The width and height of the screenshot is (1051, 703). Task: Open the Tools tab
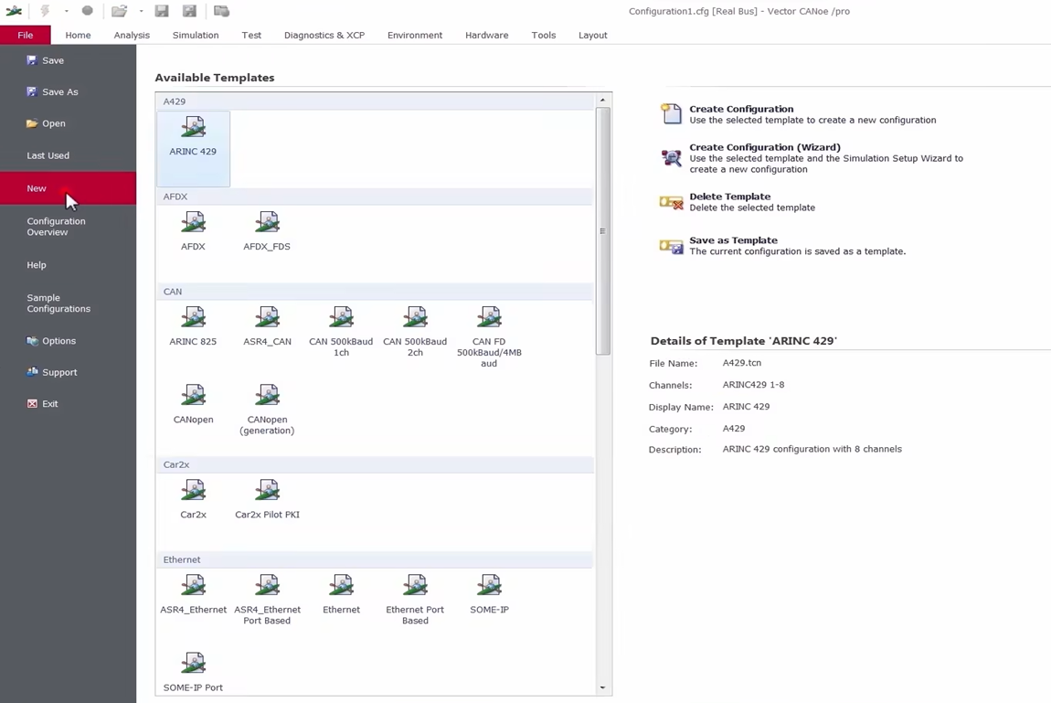click(544, 35)
